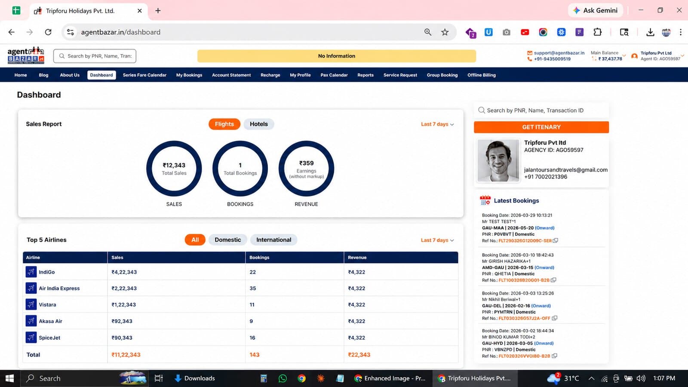Click the Vistara airline icon
Viewport: 688px width, 387px height.
[31, 304]
